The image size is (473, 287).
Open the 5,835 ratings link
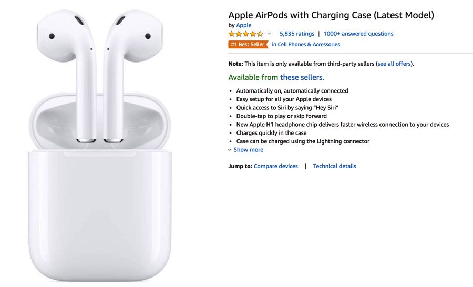[297, 34]
